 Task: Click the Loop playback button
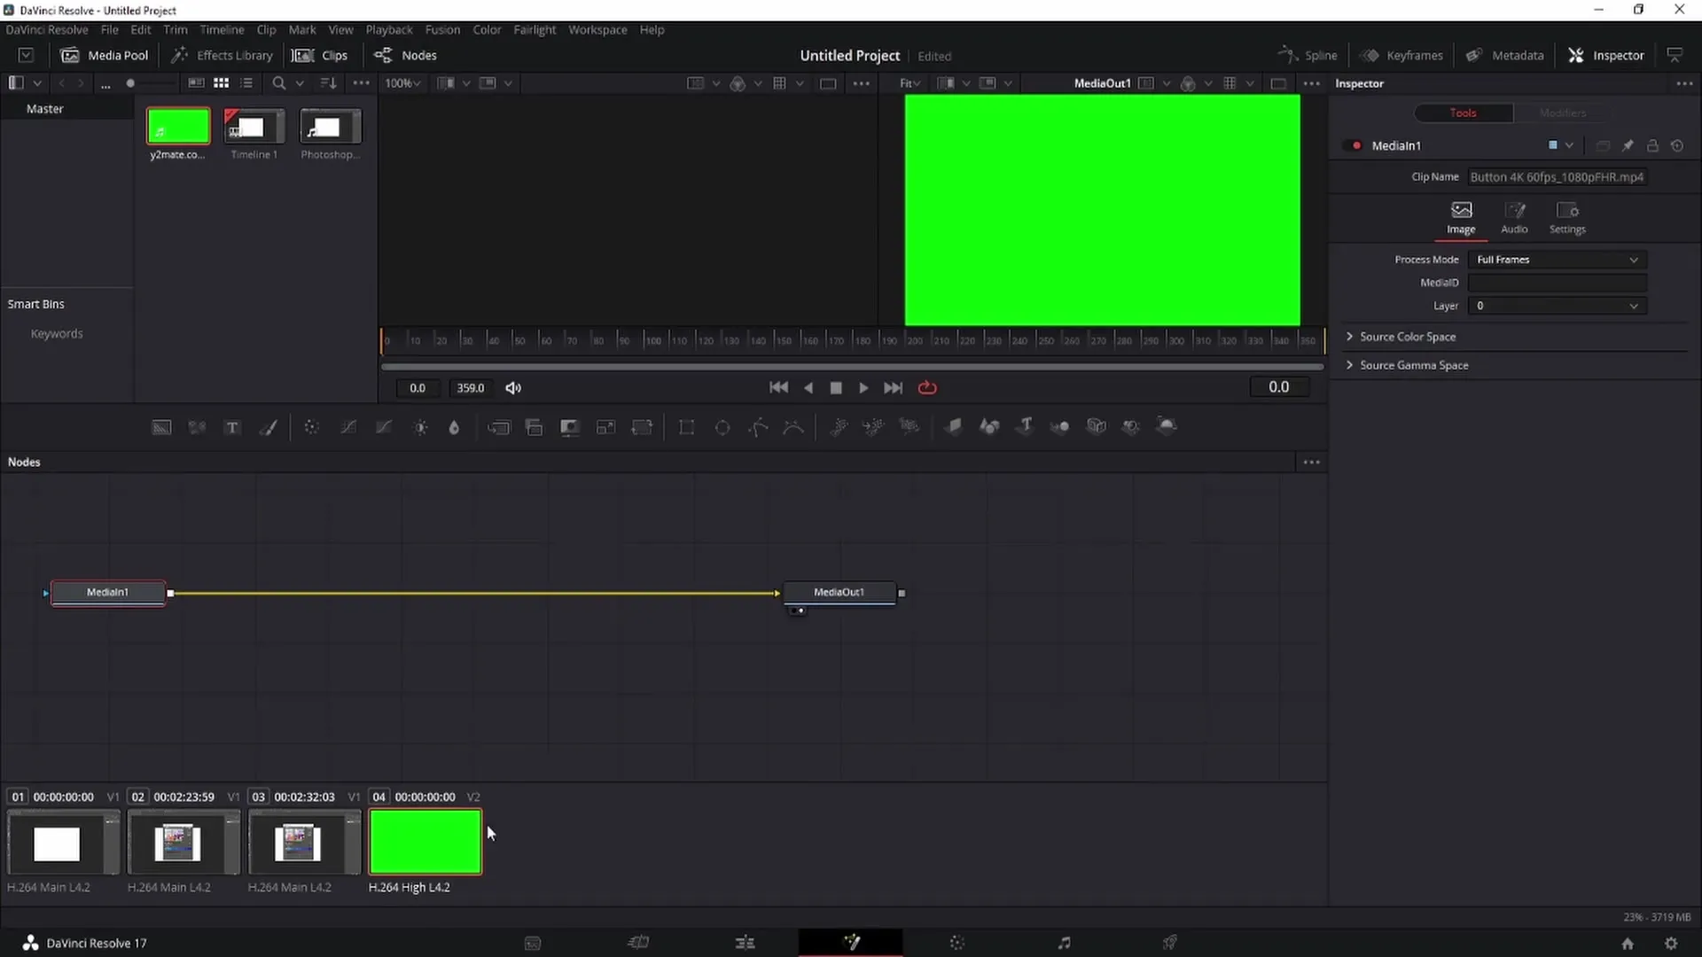929,388
